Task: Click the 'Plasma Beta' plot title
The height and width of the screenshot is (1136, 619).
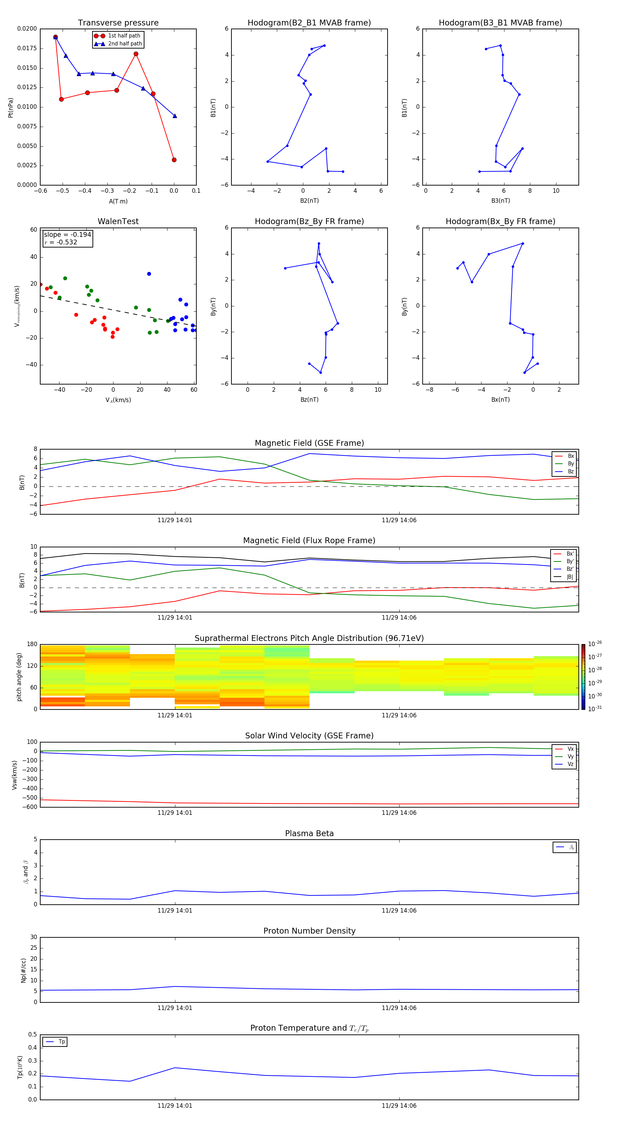Action: (x=309, y=833)
